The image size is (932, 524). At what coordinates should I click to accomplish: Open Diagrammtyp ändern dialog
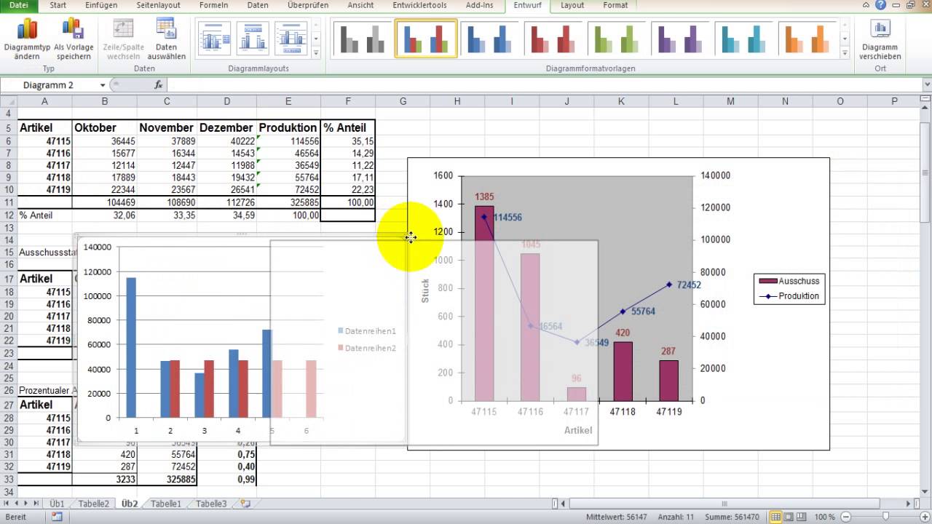27,40
